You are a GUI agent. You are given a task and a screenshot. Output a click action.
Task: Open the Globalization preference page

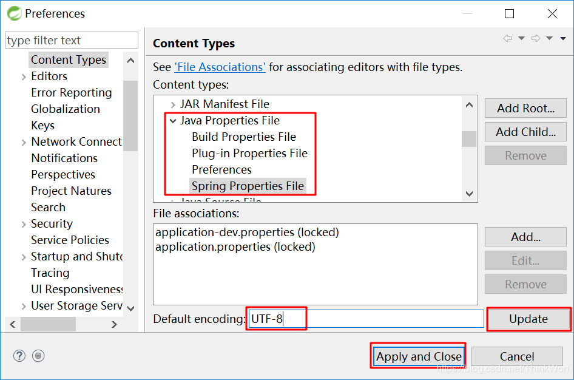(x=66, y=109)
